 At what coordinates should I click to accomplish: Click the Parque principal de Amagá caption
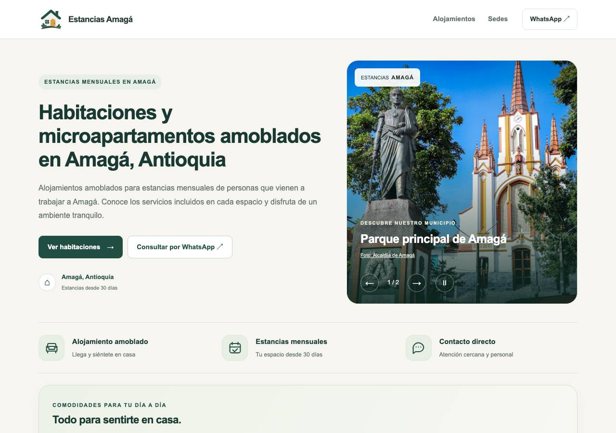click(433, 239)
